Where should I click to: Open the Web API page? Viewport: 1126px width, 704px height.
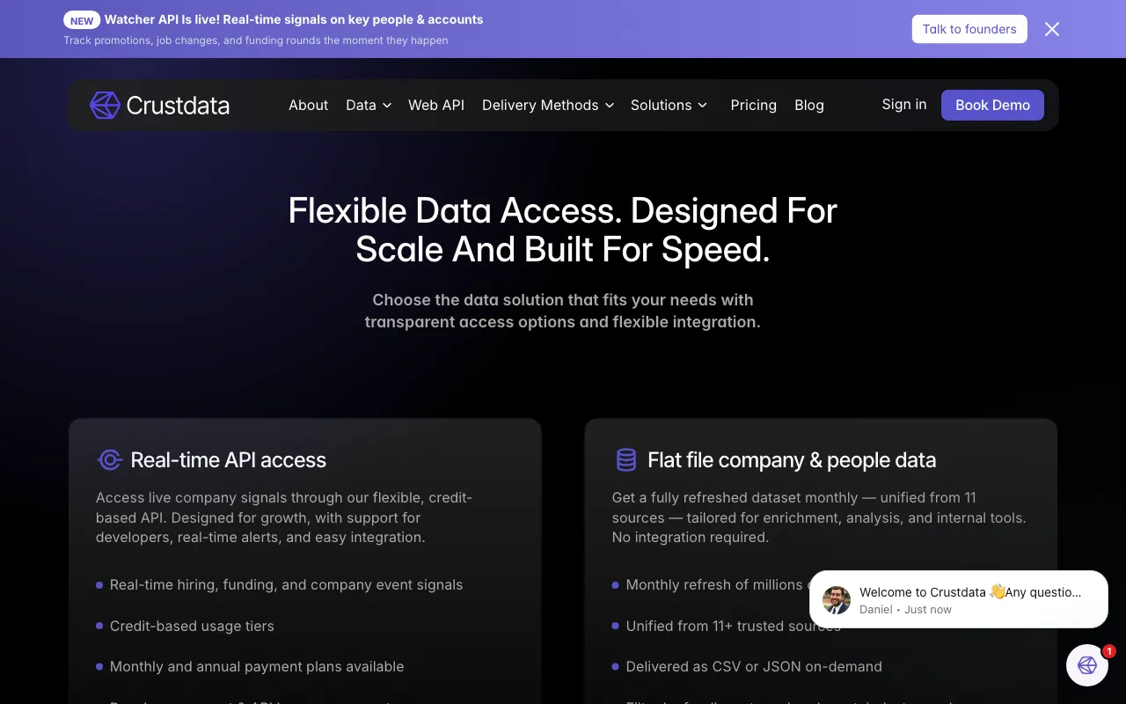coord(436,105)
